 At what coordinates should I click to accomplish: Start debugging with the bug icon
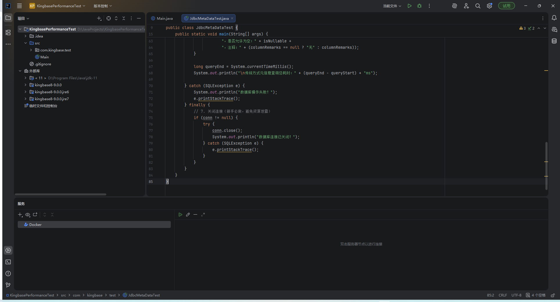(419, 6)
